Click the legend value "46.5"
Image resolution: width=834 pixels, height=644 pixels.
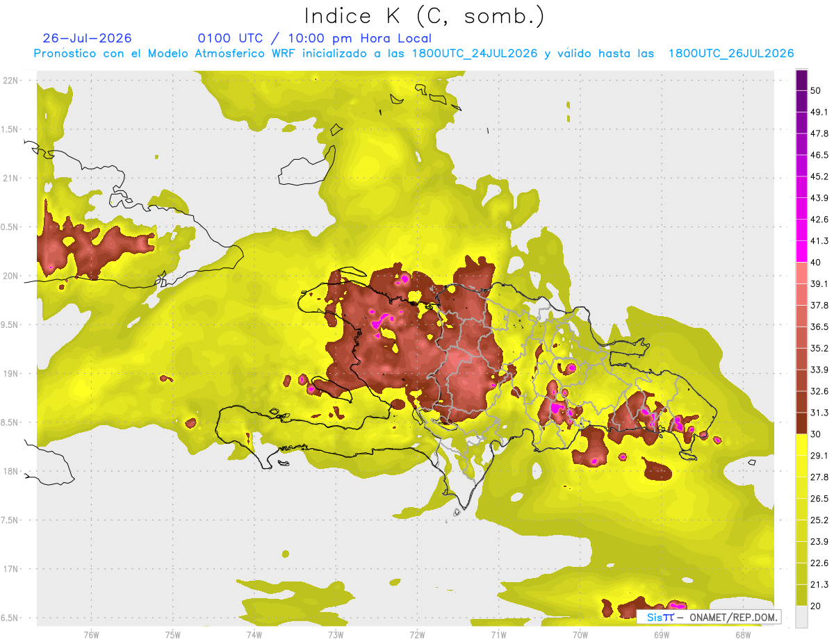pyautogui.click(x=819, y=155)
